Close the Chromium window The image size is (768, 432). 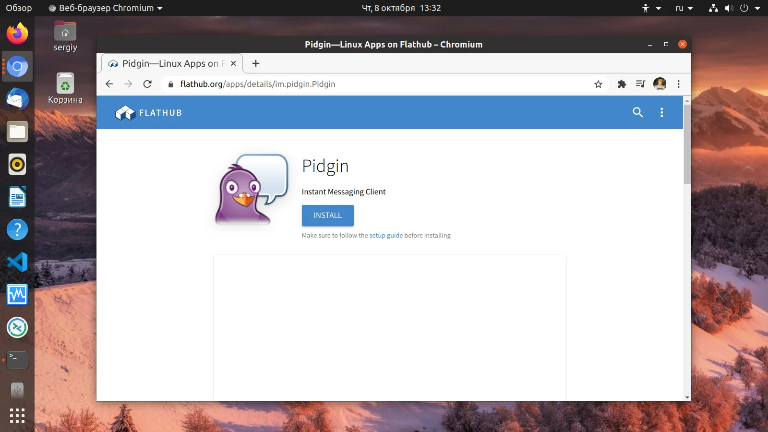click(x=683, y=44)
